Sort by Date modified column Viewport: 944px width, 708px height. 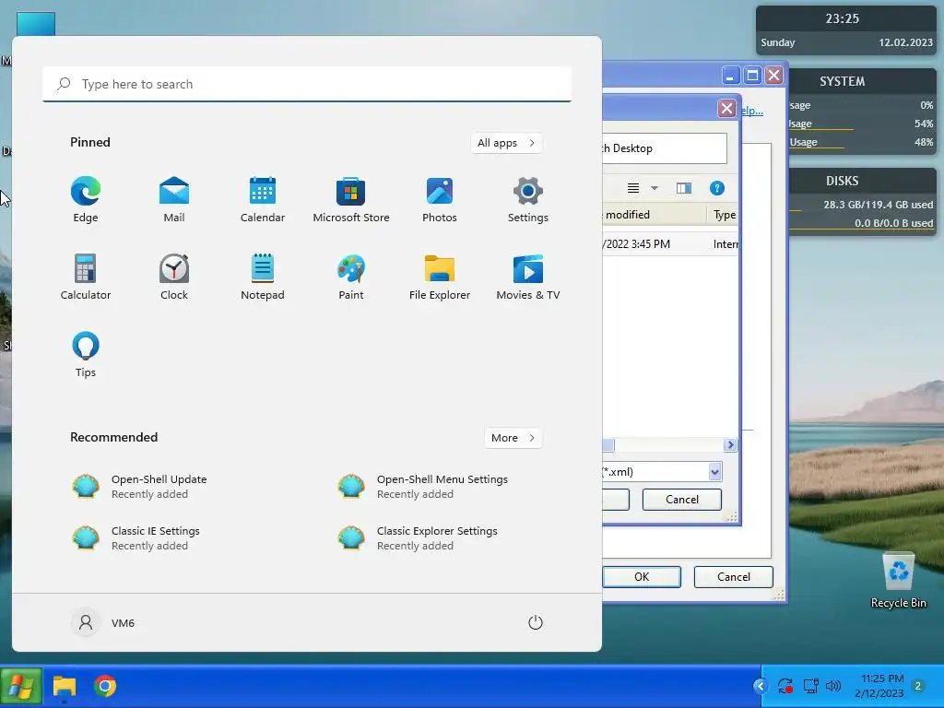pyautogui.click(x=654, y=214)
